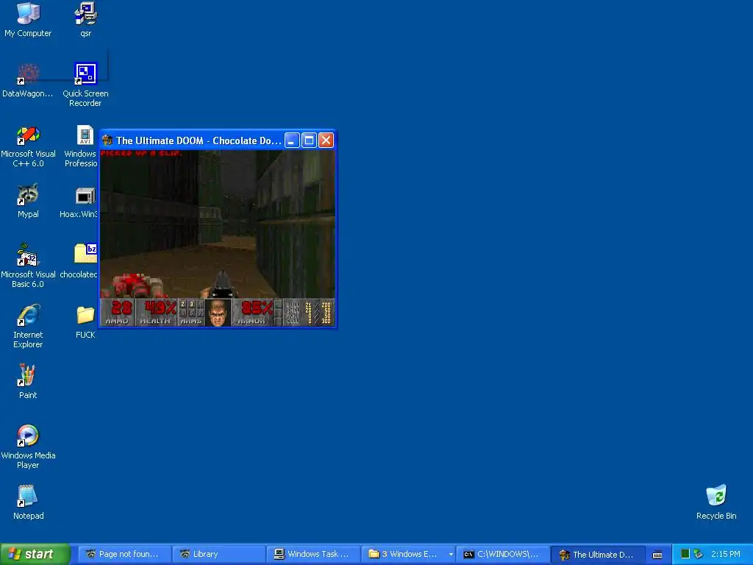Switch to Page not found taskbar button

point(124,554)
